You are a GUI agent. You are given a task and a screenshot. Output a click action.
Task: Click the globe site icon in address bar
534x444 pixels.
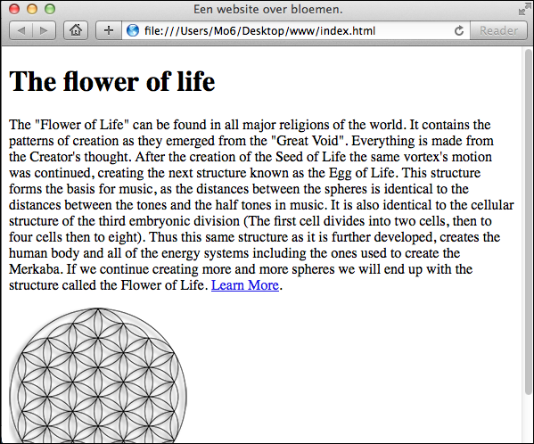(133, 30)
